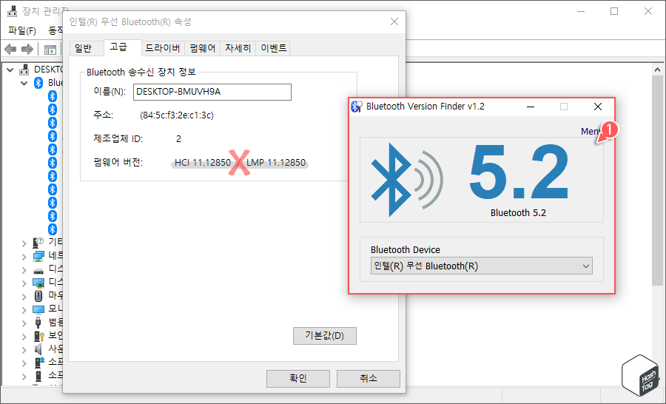
Task: Click the Bluetooth 5.2 label text
Action: point(518,213)
